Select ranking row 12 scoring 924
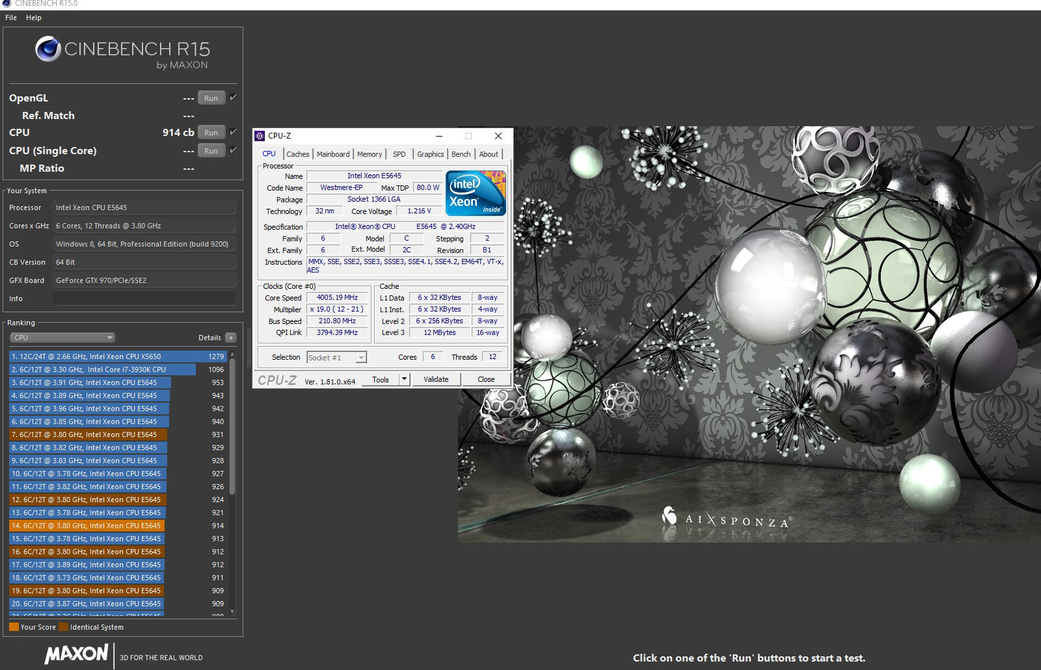1041x670 pixels. 118,500
